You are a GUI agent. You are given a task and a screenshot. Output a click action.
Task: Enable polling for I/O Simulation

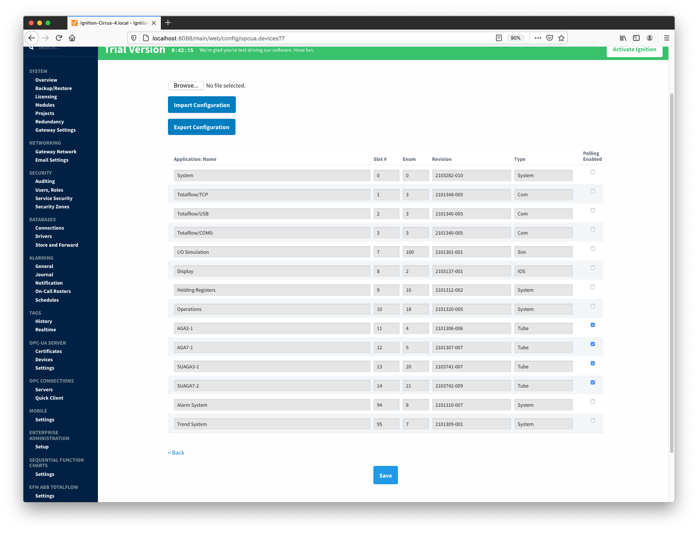[593, 249]
